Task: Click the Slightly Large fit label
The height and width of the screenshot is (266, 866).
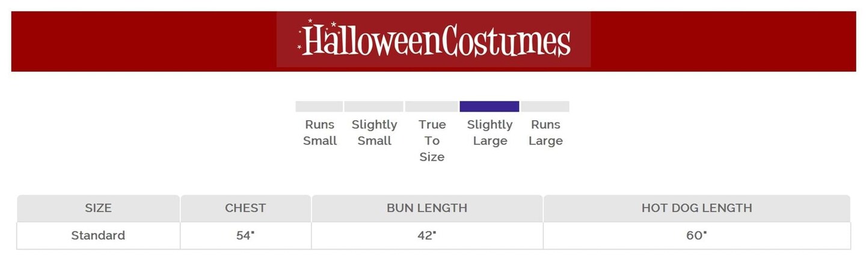Action: [490, 133]
